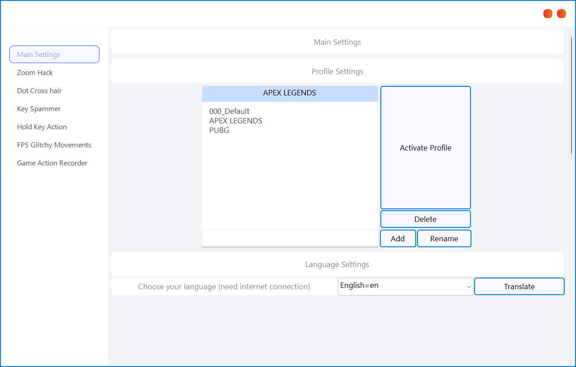Click the rightmost orange title bar button

[562, 14]
